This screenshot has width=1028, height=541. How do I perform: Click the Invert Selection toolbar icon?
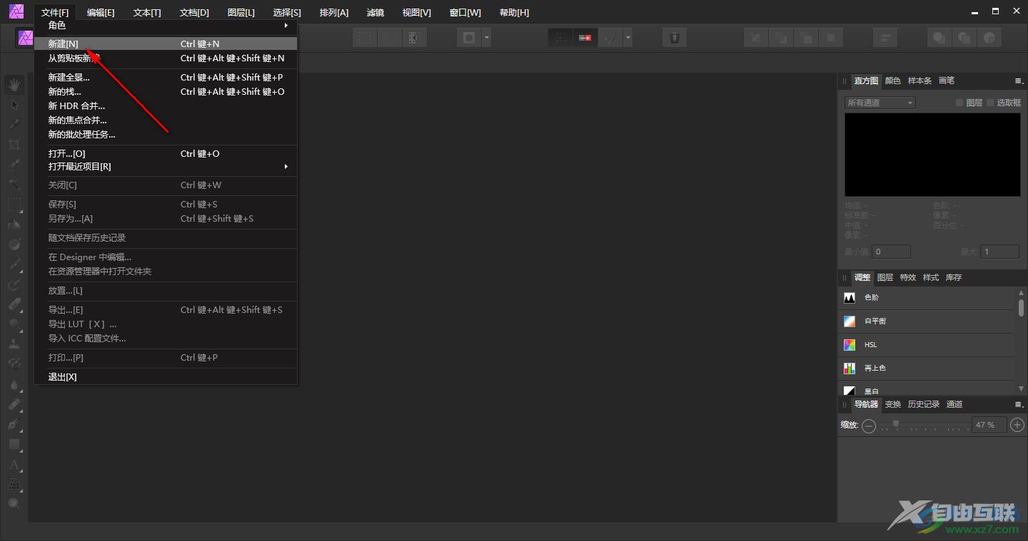(413, 38)
